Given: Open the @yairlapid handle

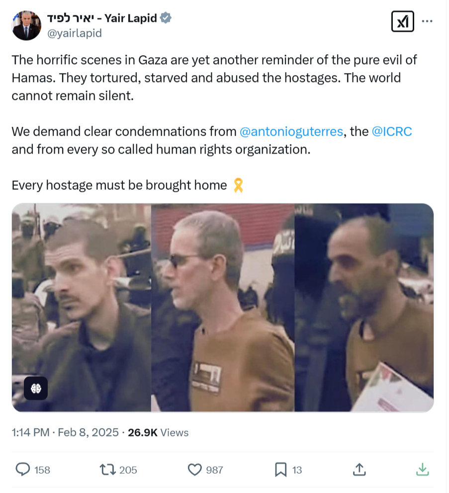Looking at the screenshot, I should (x=75, y=33).
